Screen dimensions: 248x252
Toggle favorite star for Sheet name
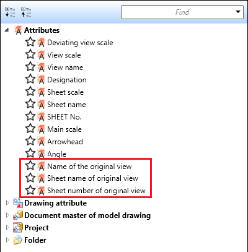(30, 104)
